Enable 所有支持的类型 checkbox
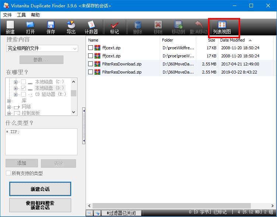 [x=8, y=173]
